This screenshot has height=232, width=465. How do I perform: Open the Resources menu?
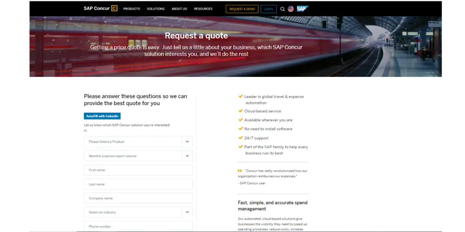pyautogui.click(x=203, y=9)
